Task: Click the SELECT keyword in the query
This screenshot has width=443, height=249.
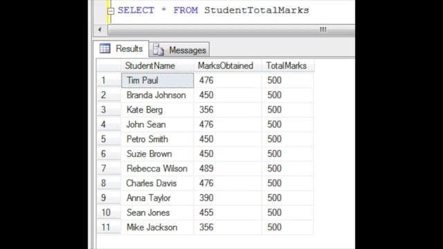Action: [x=136, y=10]
